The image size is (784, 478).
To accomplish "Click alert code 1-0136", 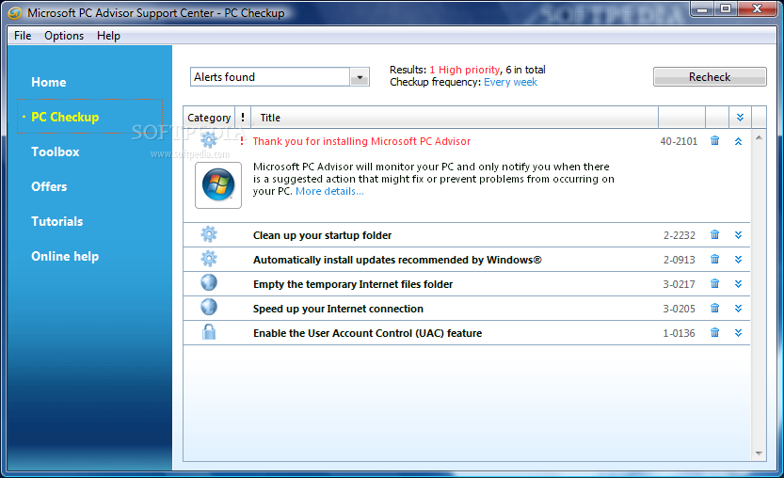I will pos(679,333).
